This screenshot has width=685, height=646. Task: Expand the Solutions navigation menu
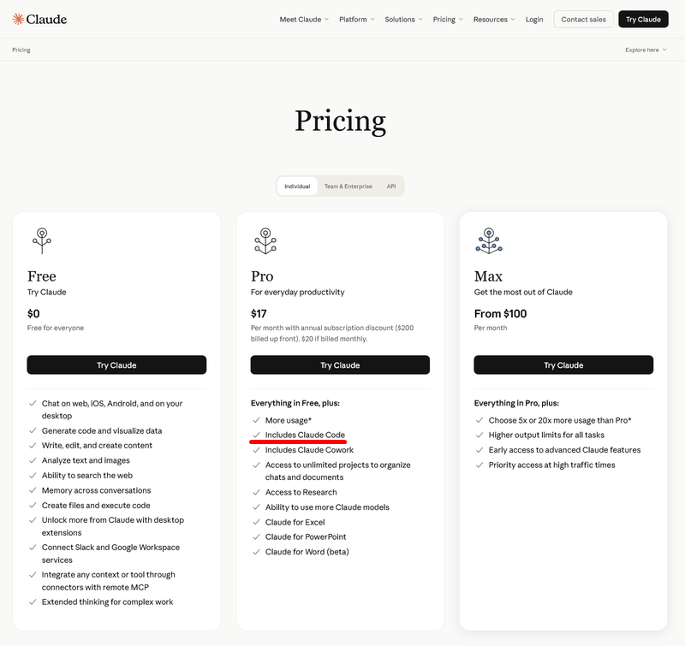403,19
